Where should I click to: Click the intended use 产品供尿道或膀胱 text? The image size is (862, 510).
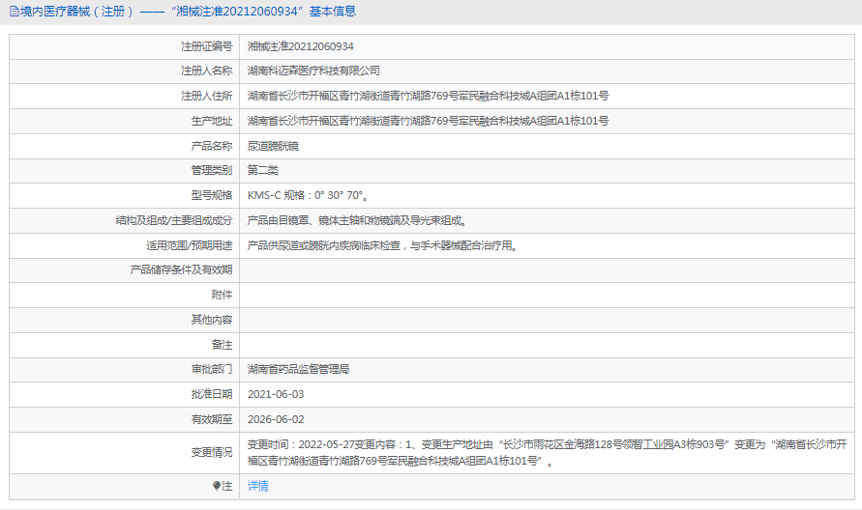coord(383,245)
